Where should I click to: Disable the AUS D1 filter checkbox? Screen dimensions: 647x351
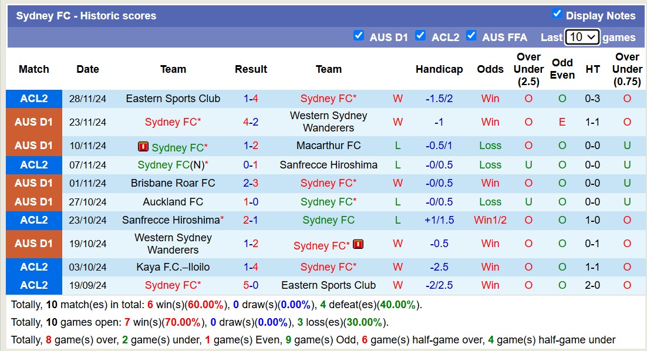click(x=359, y=36)
